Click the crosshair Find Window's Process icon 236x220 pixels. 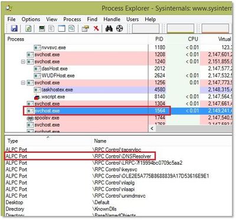(120, 29)
